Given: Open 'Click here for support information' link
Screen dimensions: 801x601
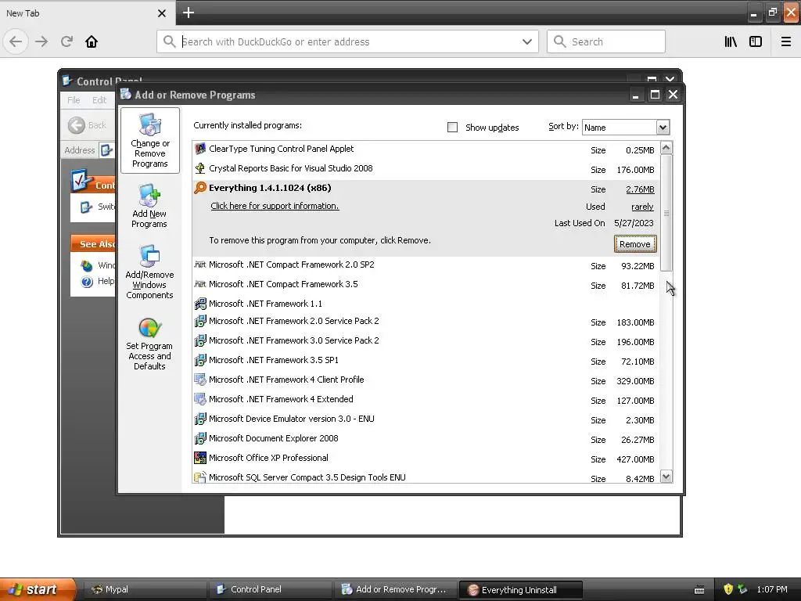Looking at the screenshot, I should coord(275,206).
